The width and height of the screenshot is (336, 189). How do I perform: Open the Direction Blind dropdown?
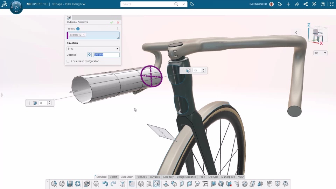pyautogui.click(x=93, y=49)
